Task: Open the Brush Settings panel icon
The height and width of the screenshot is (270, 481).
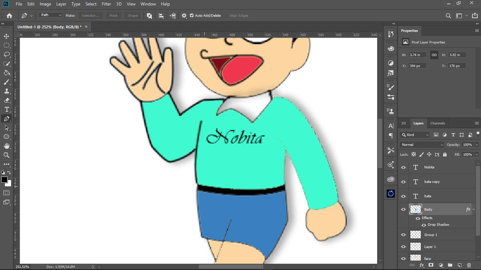Action: (x=391, y=87)
